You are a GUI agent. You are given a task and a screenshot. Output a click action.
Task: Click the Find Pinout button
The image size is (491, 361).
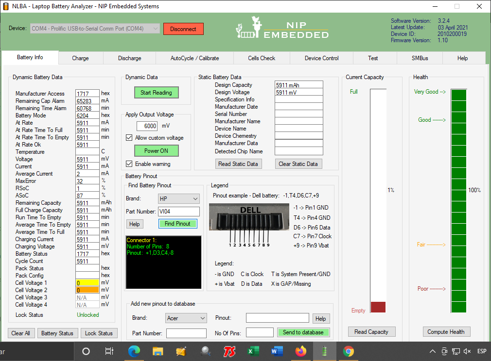(x=177, y=224)
